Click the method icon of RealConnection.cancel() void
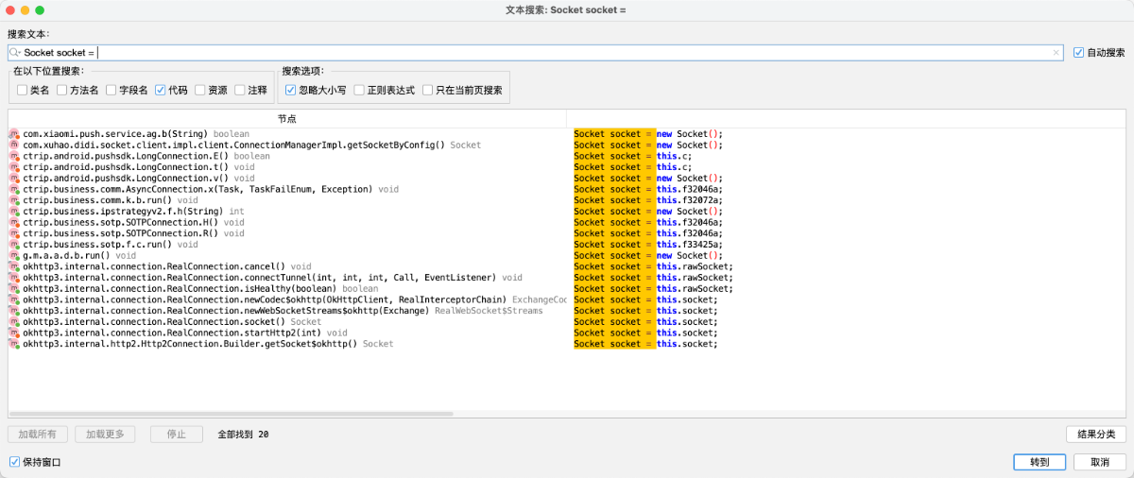Screen dimensions: 1134x478 coord(14,266)
